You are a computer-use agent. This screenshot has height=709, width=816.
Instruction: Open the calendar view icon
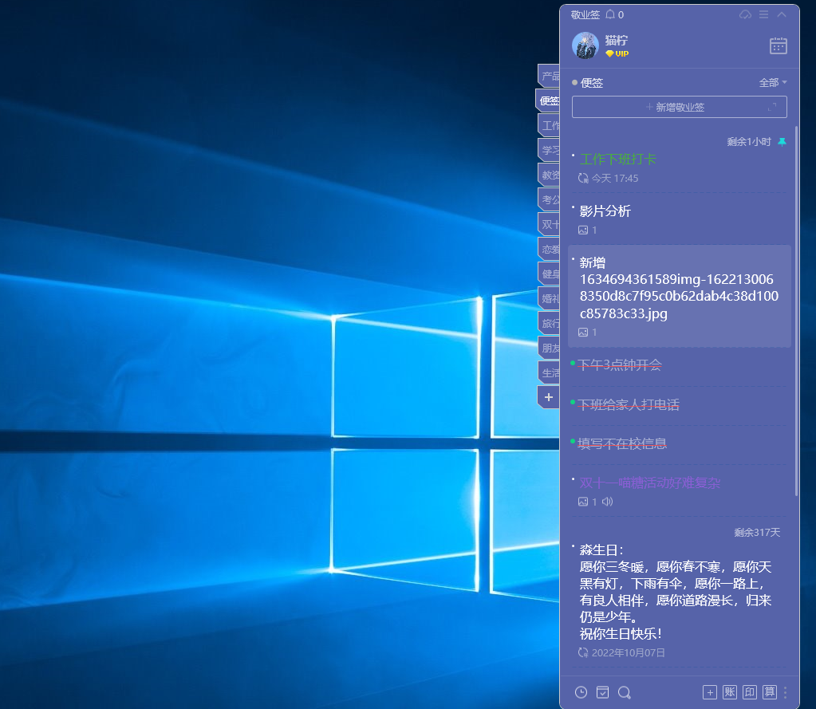pyautogui.click(x=778, y=45)
